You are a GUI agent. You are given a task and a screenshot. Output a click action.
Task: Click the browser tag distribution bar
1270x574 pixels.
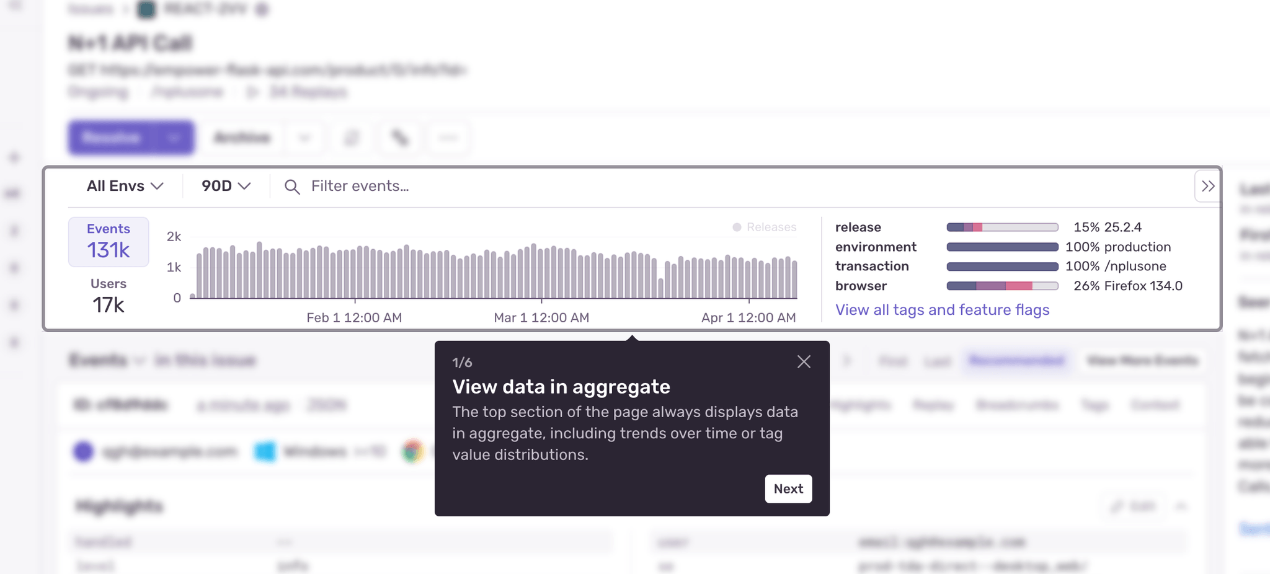pyautogui.click(x=1002, y=286)
